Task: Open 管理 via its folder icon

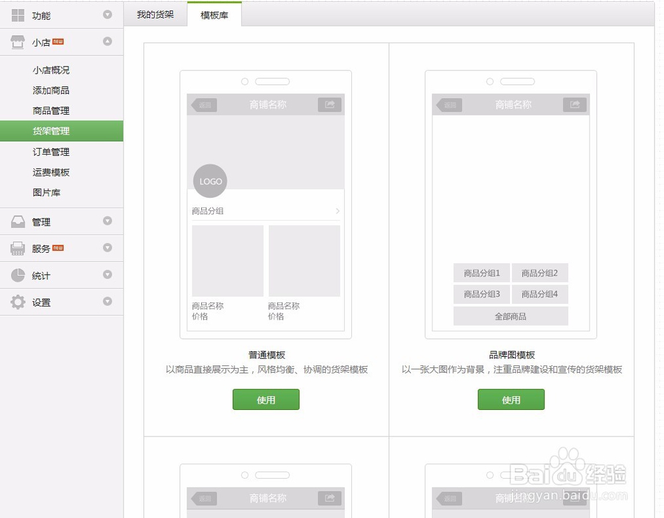Action: tap(18, 222)
